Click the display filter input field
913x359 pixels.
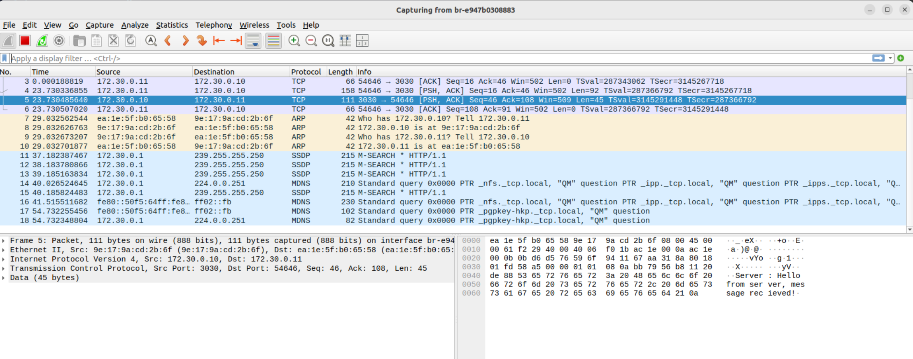[412, 59]
